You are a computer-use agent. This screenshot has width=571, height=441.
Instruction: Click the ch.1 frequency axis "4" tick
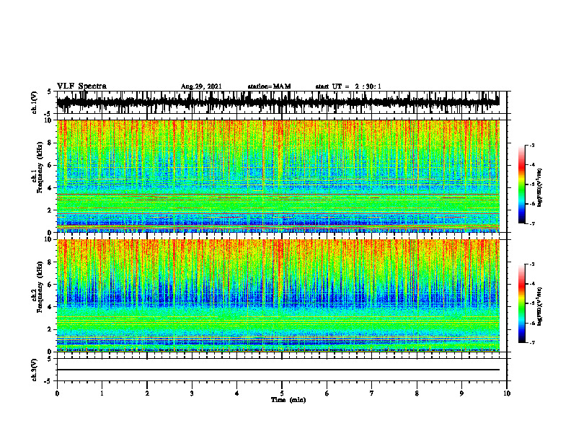pyautogui.click(x=50, y=188)
